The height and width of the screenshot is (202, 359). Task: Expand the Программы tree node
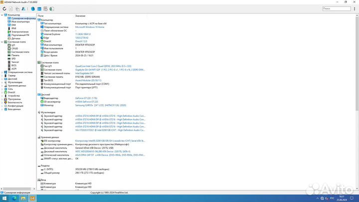point(2,99)
